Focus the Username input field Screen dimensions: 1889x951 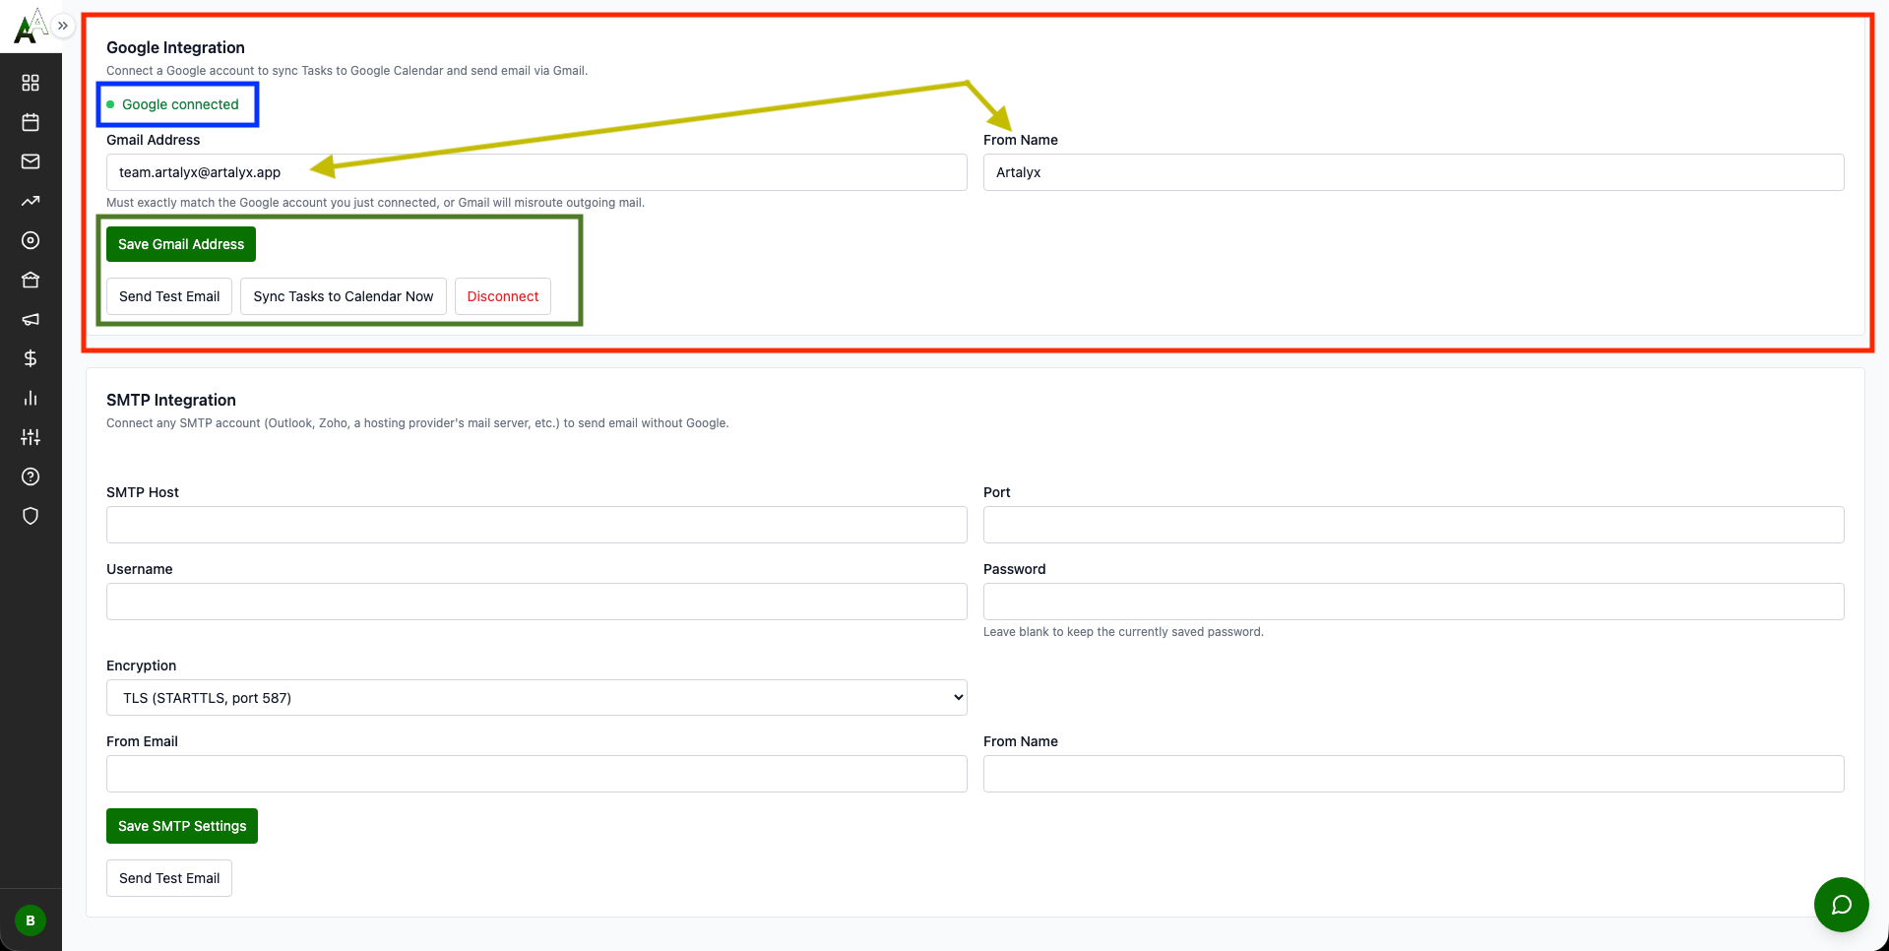(x=536, y=602)
